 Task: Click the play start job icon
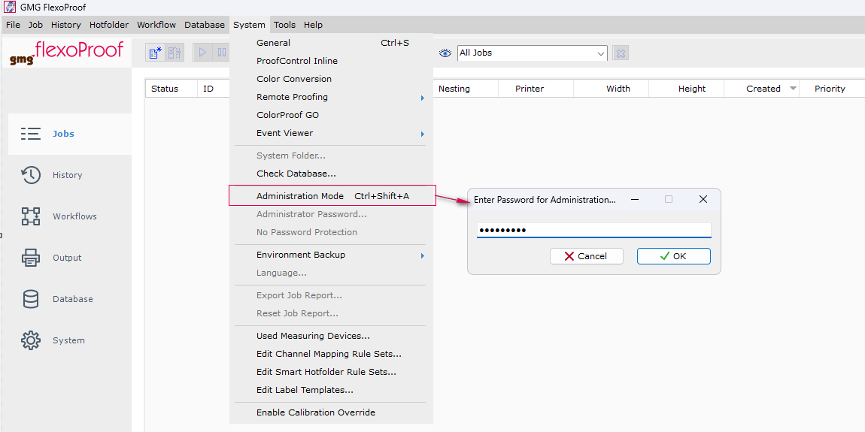tap(202, 53)
